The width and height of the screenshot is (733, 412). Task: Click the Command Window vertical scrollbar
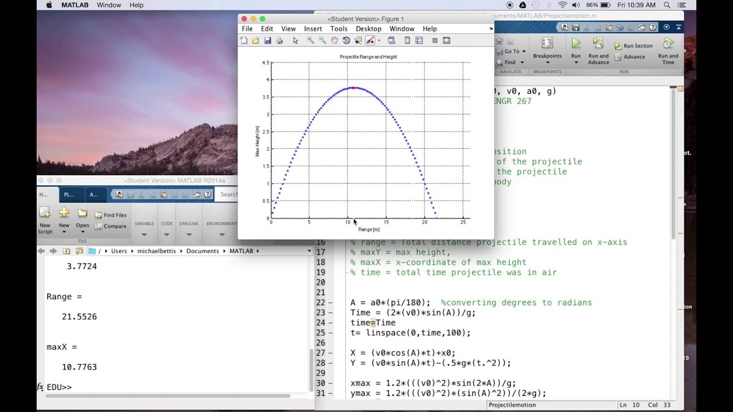coord(311,370)
